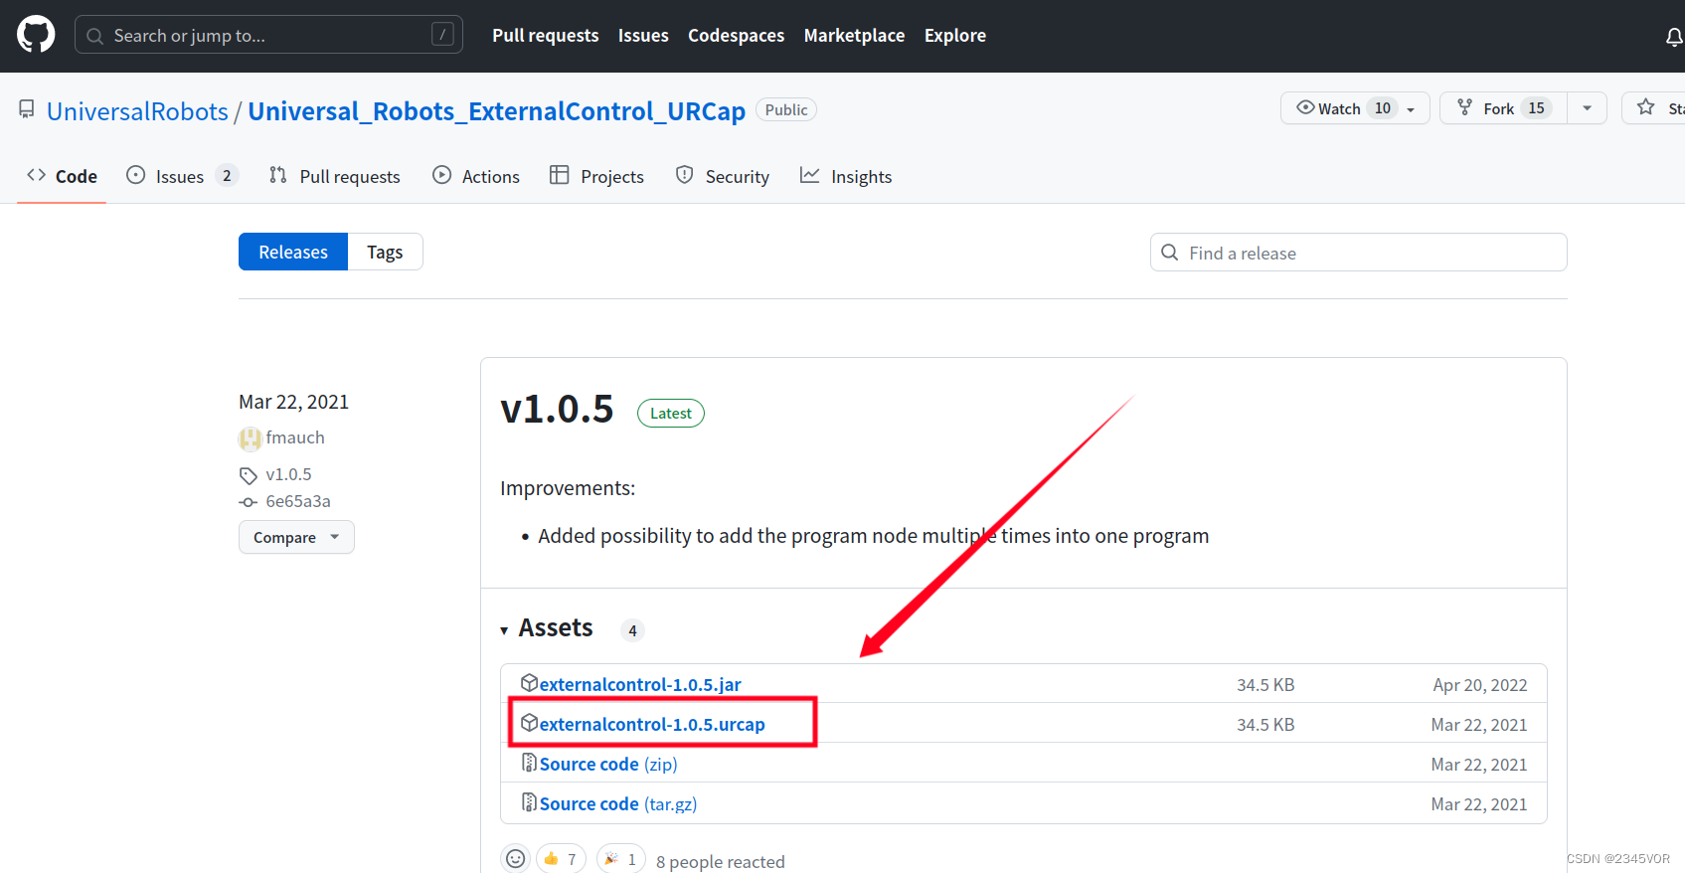Download Source code (zip)
The width and height of the screenshot is (1685, 873).
click(608, 764)
